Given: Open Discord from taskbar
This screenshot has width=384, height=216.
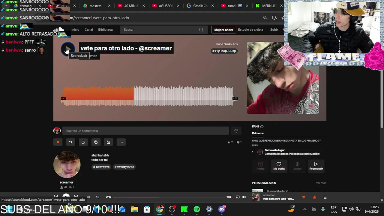Looking at the screenshot, I should [x=222, y=209].
